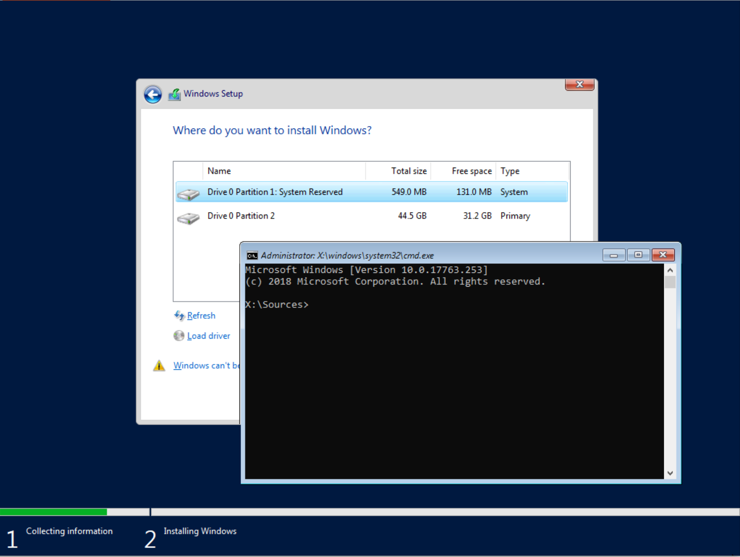Click the green setup progress bar

tap(53, 512)
